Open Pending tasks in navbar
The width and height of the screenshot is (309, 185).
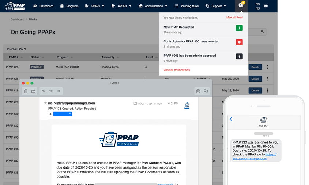pos(186,6)
